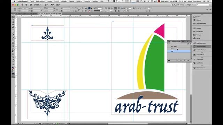Open the stroke weight dropdown
Screen dimensions: 223x125
102,8
